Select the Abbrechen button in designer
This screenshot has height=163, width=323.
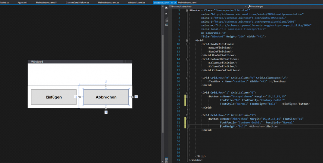coord(106,97)
